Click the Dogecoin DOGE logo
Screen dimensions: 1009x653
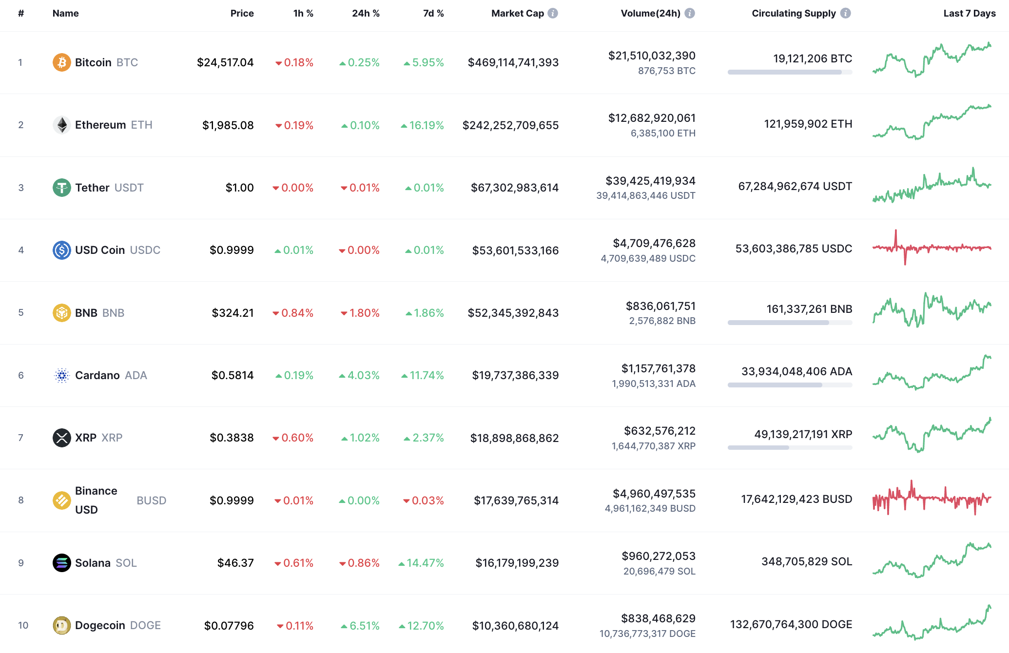[x=61, y=625]
